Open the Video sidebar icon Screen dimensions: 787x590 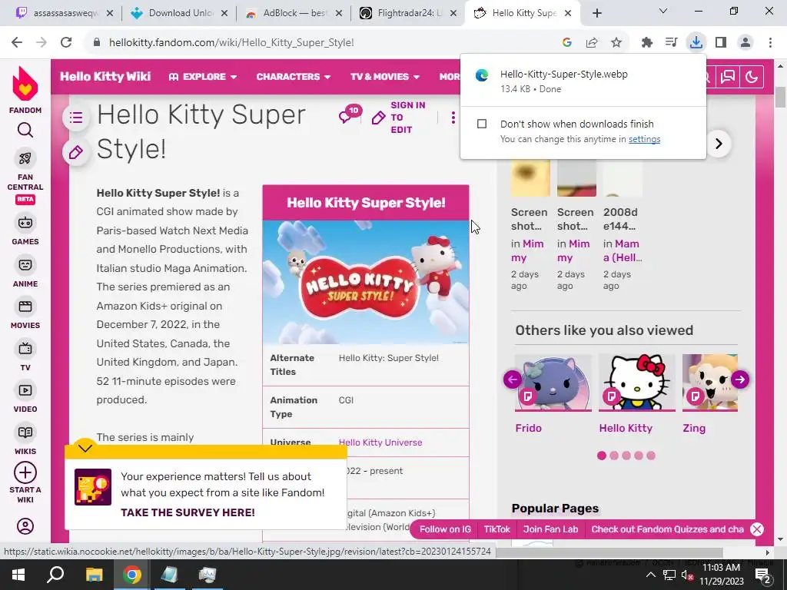click(x=25, y=390)
